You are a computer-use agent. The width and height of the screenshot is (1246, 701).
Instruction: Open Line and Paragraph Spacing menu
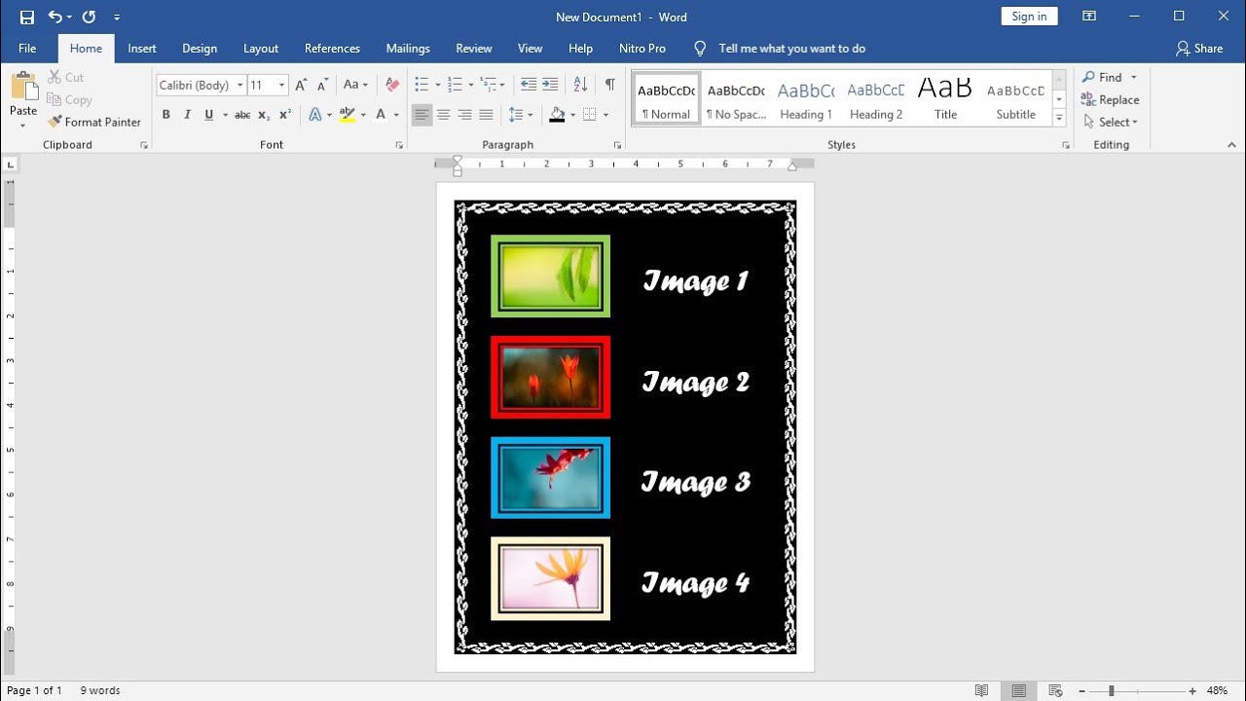[x=521, y=115]
